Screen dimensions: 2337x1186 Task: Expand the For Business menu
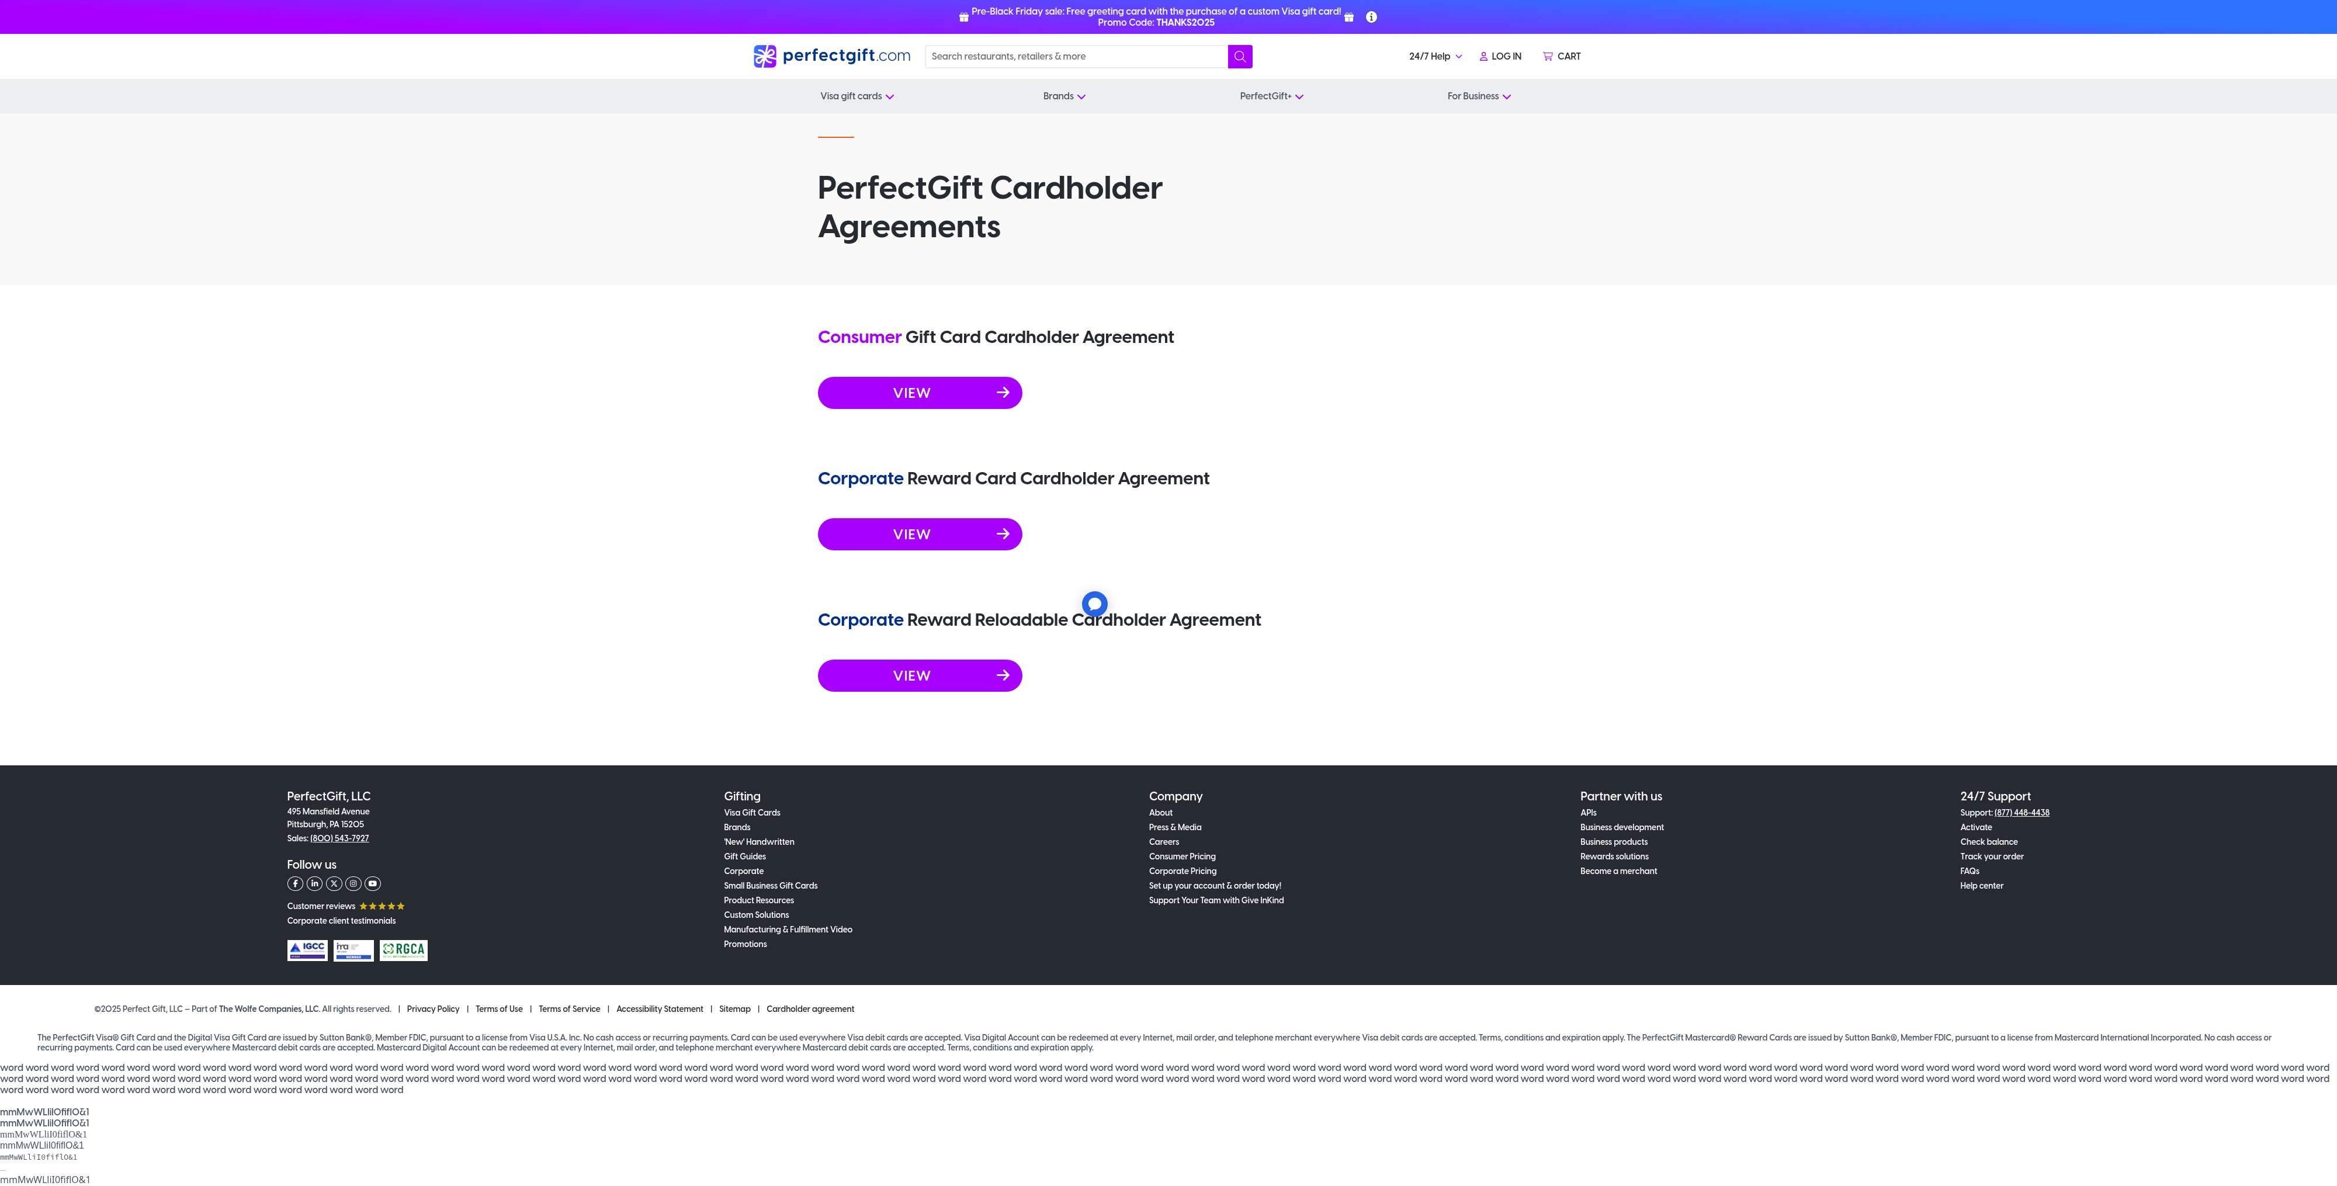click(1479, 96)
